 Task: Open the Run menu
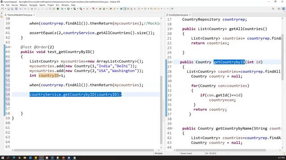58,5
